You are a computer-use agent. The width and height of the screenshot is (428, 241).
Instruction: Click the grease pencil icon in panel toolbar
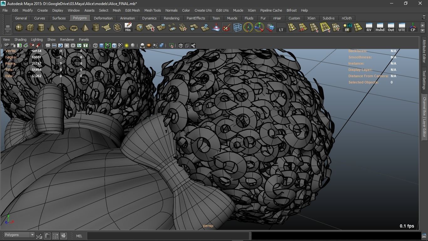point(38,46)
